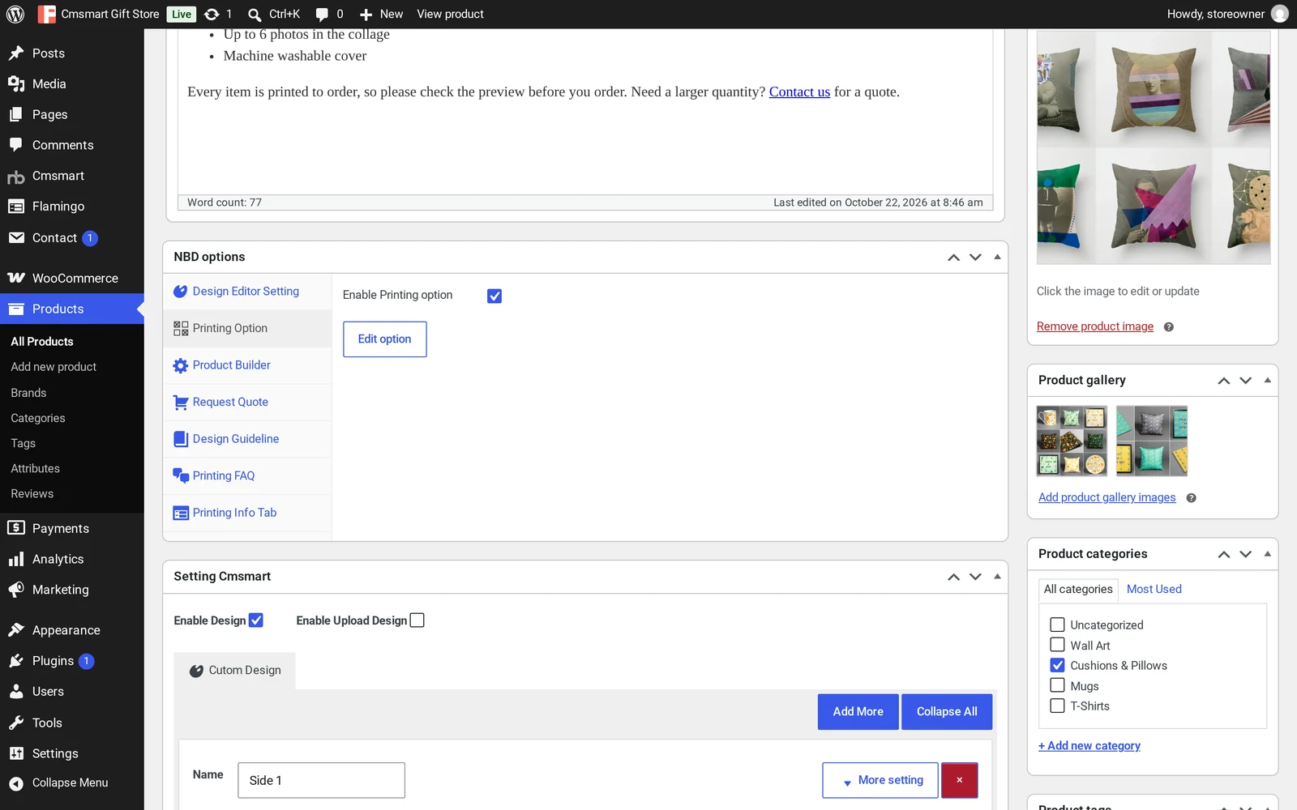Toggle the Product gallery panel triangle

point(1267,380)
